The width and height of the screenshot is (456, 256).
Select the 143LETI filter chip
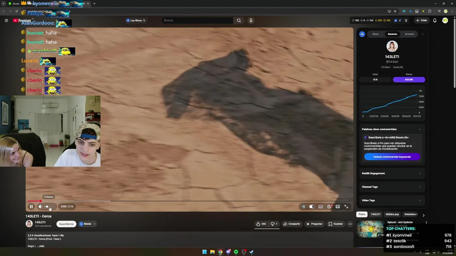click(375, 214)
